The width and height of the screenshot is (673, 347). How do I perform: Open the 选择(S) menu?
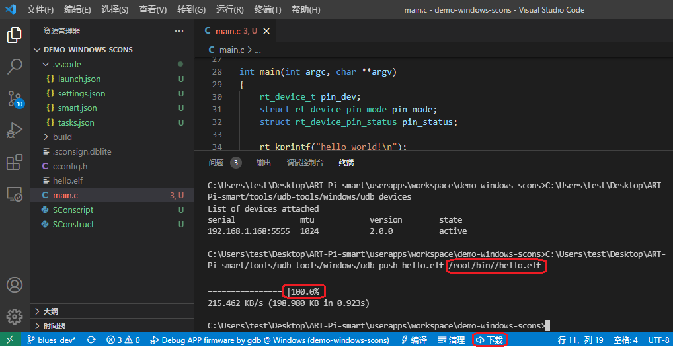[114, 9]
